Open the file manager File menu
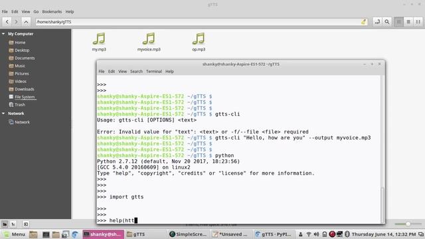The height and width of the screenshot is (239, 425). [5, 12]
